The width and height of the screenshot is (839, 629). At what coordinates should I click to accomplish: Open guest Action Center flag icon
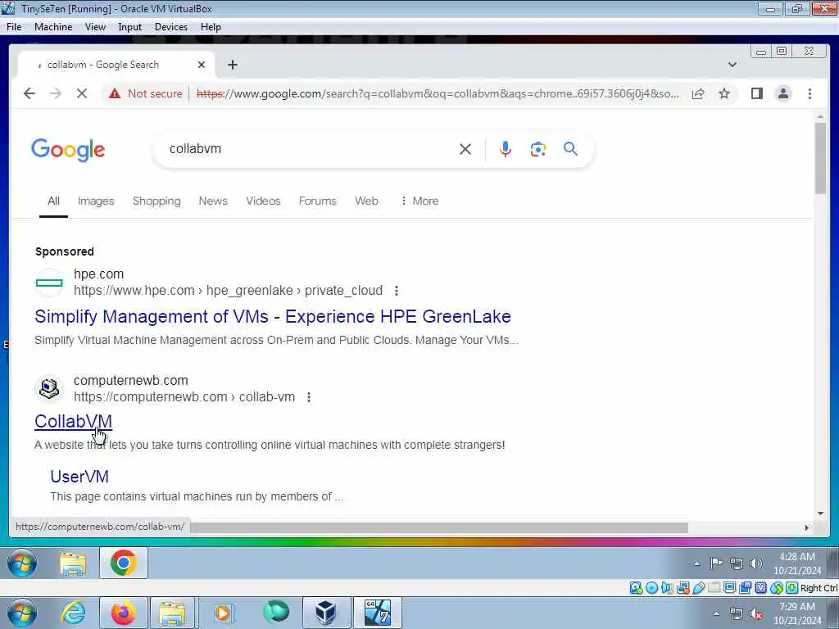coord(715,563)
